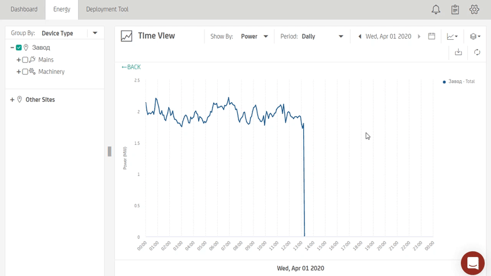Click the sidebar resize handle

109,151
